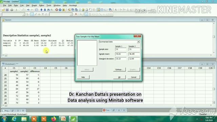Viewport: 217px width, 122px height.
Task: Click OK in Two-Sample t dialog
Action: point(119,77)
